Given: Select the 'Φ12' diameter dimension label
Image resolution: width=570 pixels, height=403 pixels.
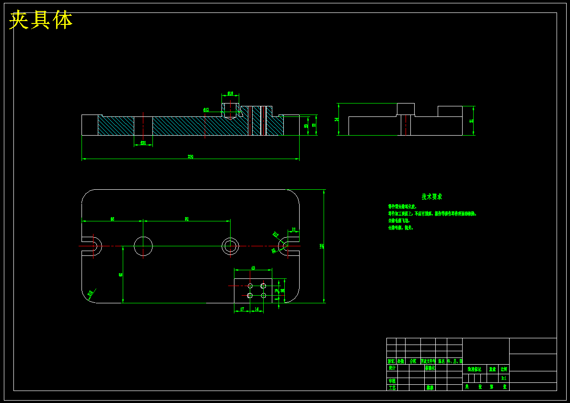Looking at the screenshot, I should point(206,109).
